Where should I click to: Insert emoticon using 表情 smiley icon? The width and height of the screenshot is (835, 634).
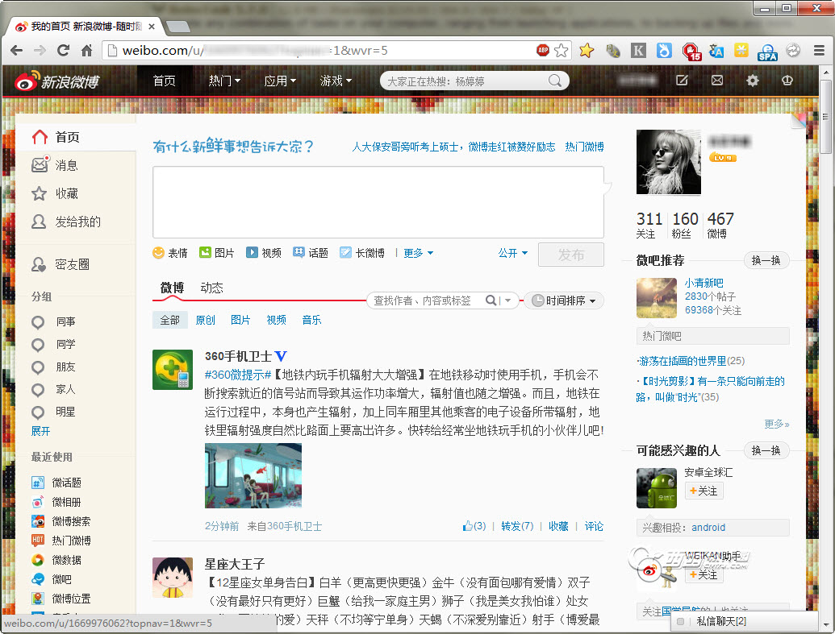(158, 253)
